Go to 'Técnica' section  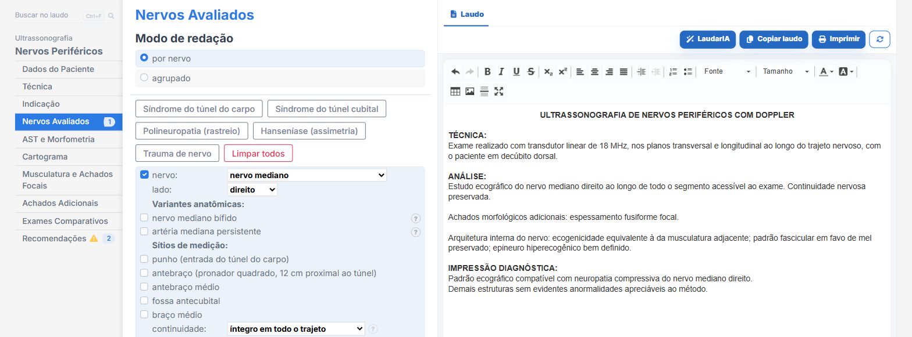[69, 86]
